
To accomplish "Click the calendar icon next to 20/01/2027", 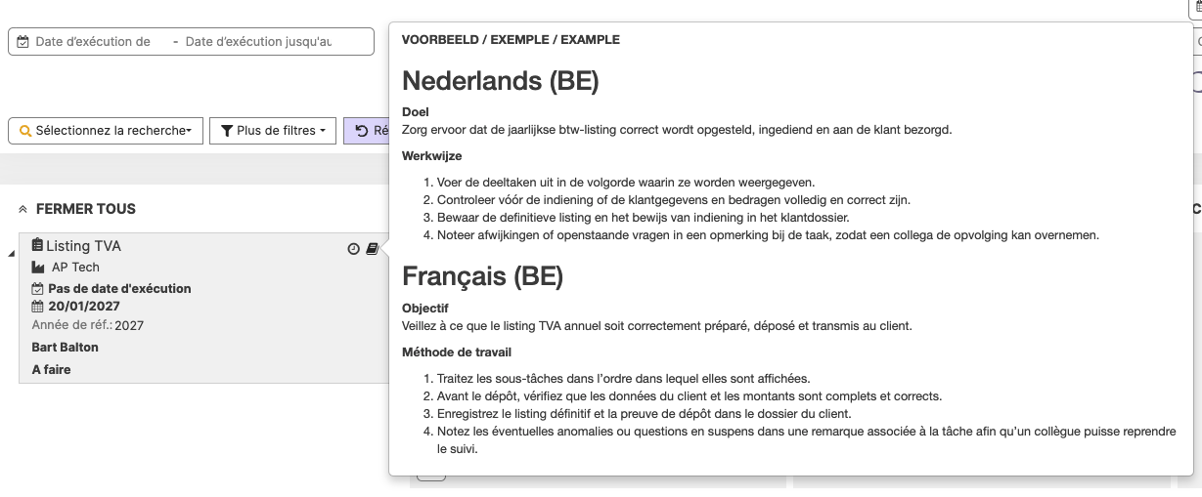I will coord(38,307).
